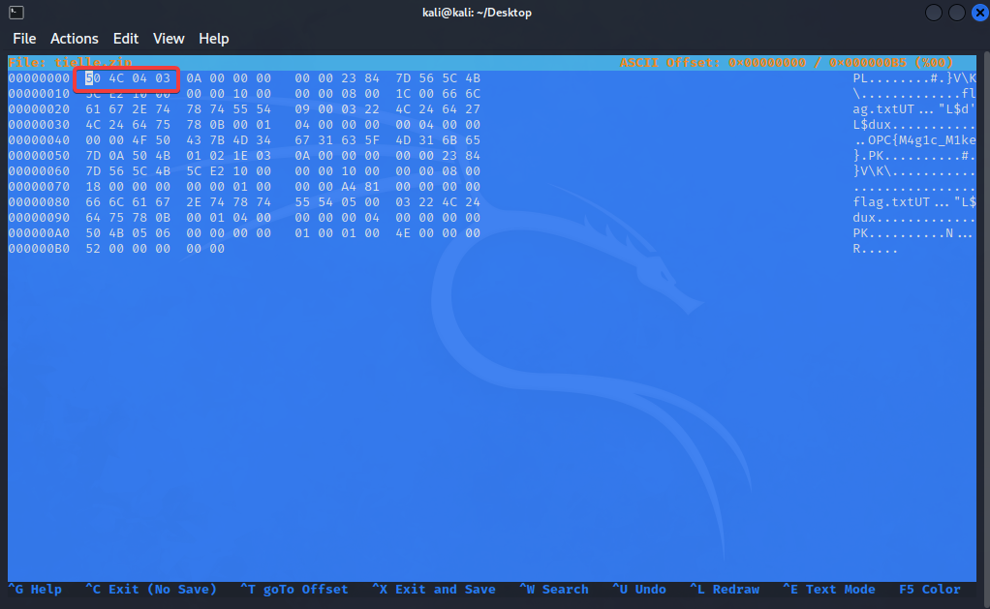The height and width of the screenshot is (609, 990).
Task: Click the ^T goTo Offset shortcut
Action: pyautogui.click(x=294, y=589)
